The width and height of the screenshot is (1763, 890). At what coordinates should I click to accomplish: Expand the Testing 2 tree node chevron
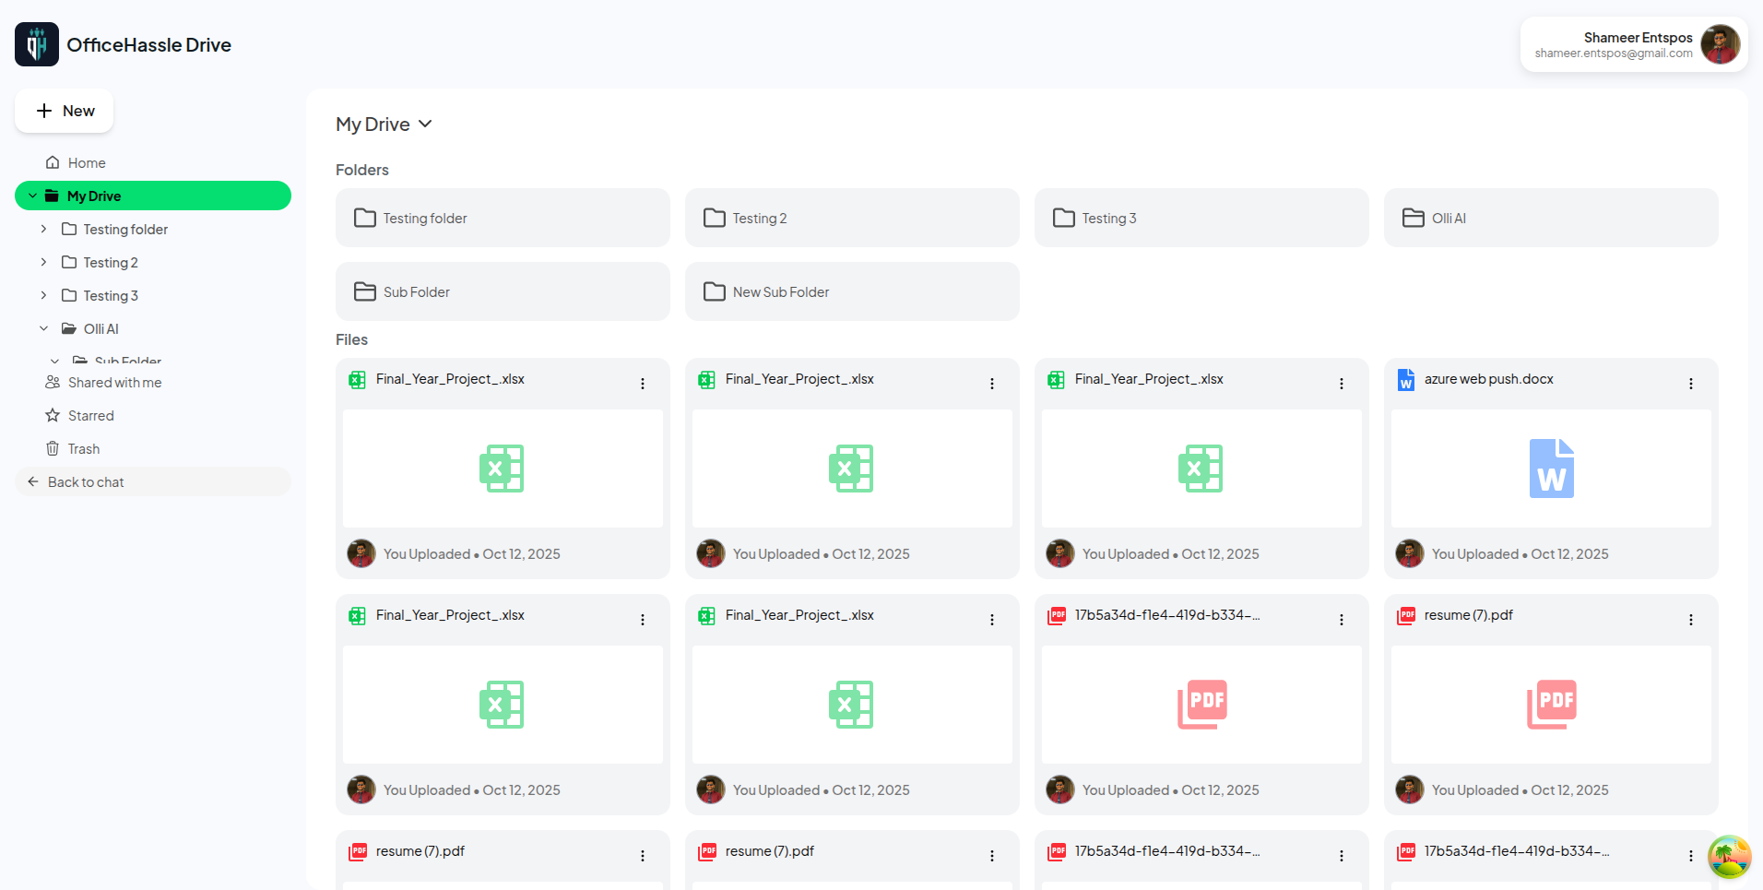[43, 262]
